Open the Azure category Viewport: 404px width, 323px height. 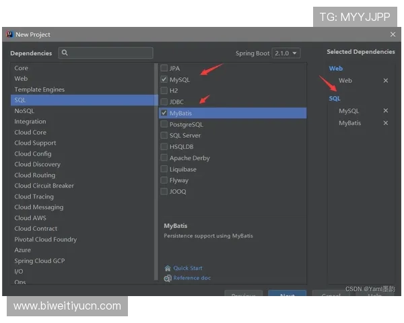click(x=82, y=250)
